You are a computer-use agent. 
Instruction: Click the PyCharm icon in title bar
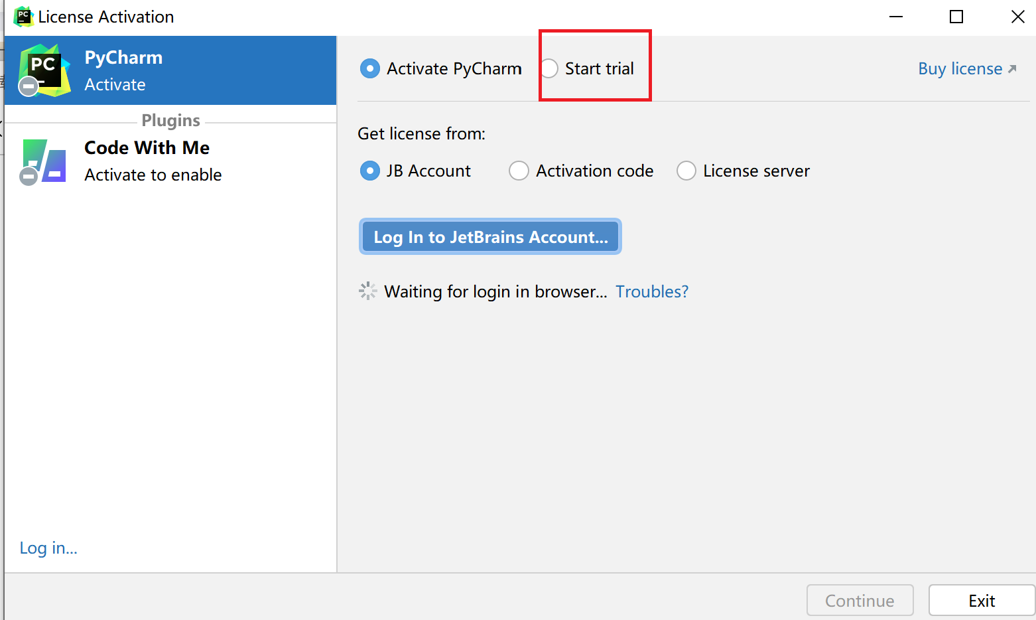(23, 17)
